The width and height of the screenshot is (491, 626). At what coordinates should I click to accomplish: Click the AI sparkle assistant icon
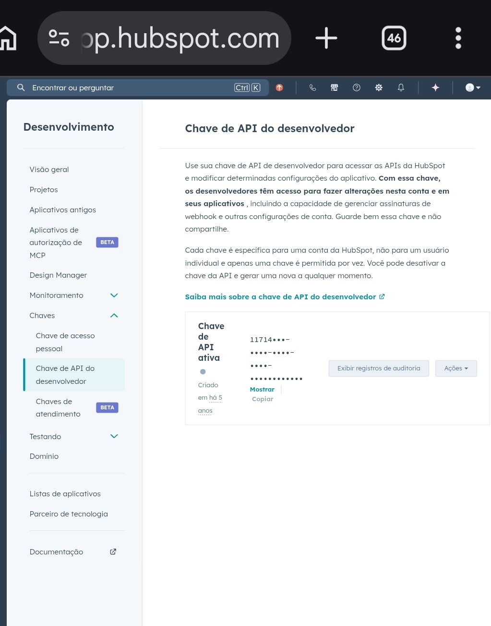[x=435, y=87]
